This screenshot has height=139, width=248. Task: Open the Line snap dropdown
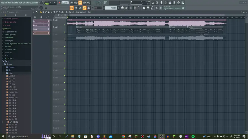click(x=98, y=8)
